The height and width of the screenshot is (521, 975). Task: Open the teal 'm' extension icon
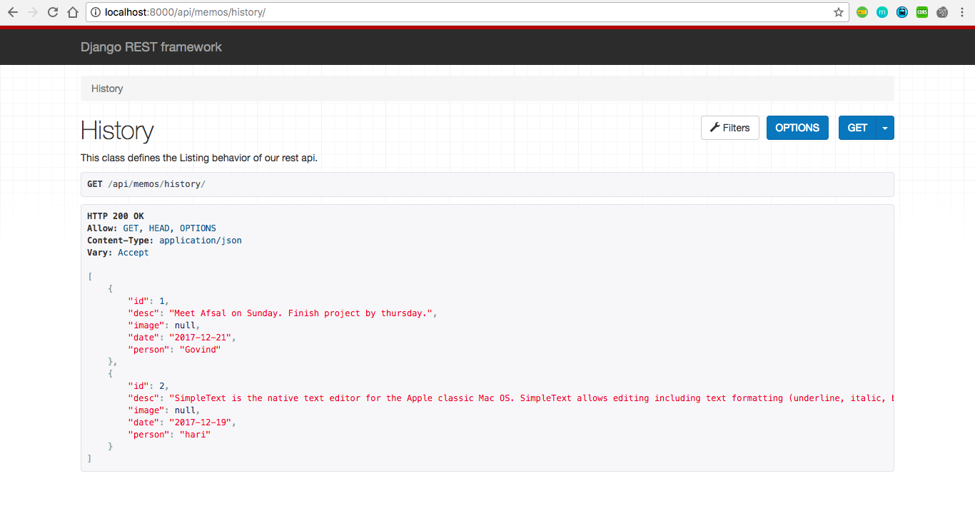click(882, 12)
